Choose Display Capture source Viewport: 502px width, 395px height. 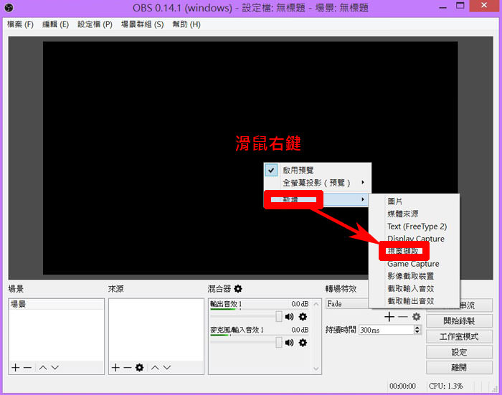415,239
